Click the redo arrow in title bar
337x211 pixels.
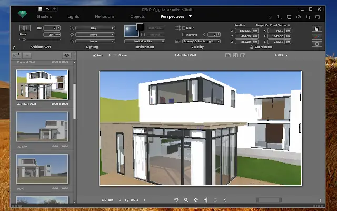(x=54, y=9)
